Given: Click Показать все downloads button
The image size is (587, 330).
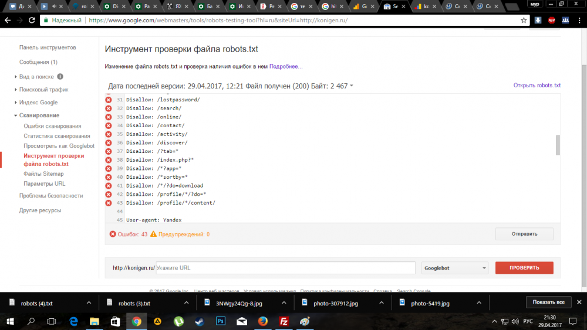Looking at the screenshot, I should click(548, 302).
